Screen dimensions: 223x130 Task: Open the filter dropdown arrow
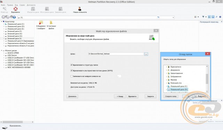[206, 17]
